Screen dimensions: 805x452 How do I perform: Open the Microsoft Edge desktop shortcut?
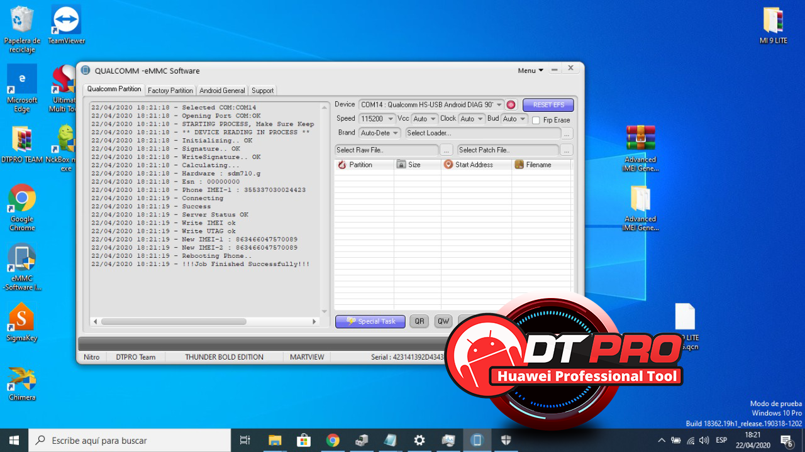point(22,89)
